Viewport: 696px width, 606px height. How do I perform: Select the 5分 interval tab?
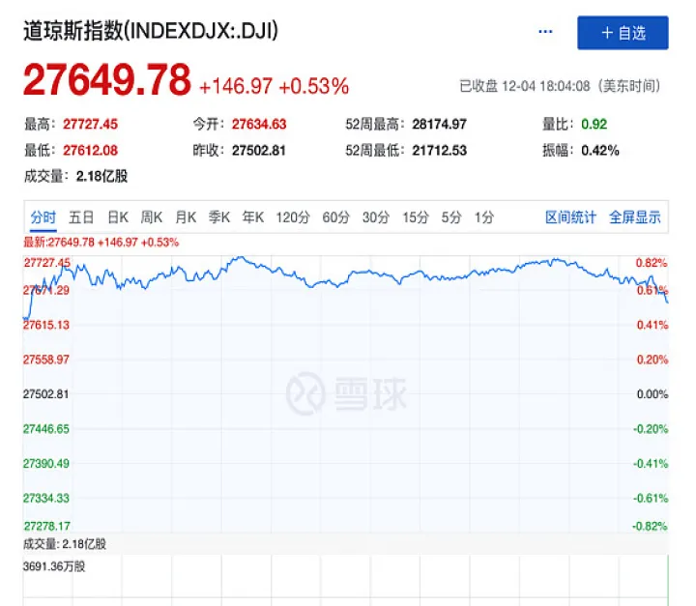451,217
